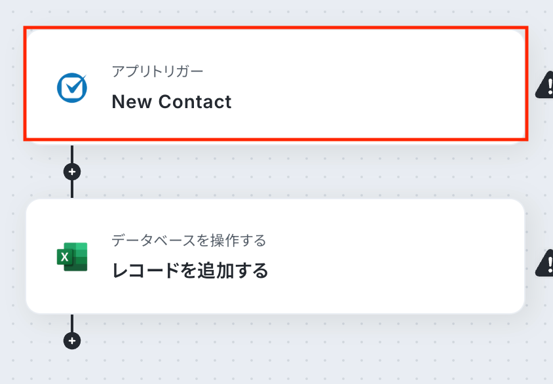
Task: Add a step between the two cards
Action: pos(71,172)
